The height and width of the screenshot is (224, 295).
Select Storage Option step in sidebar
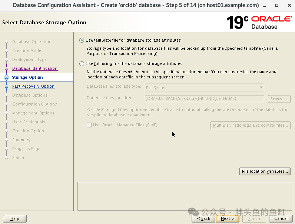[x=37, y=77]
